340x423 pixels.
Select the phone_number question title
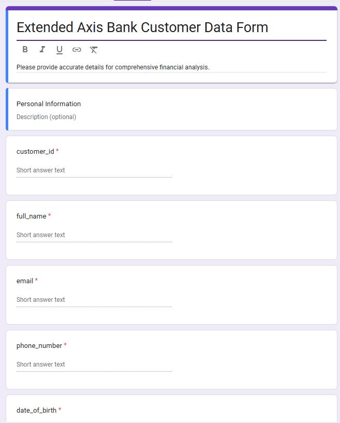click(x=39, y=346)
